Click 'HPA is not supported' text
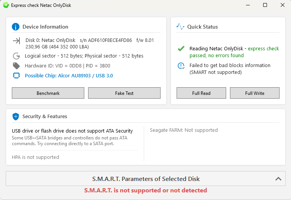This screenshot has height=200, width=291. pyautogui.click(x=35, y=157)
